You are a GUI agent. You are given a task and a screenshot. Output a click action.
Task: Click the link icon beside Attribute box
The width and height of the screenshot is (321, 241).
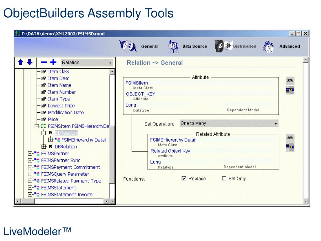290,81
